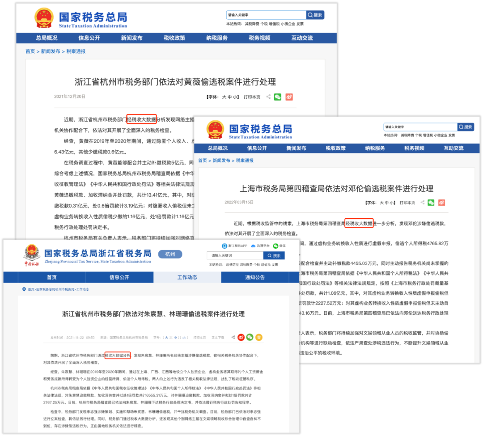Open 信息公开 tab on the Zhejiang page
This screenshot has height=436, width=483.
[x=119, y=277]
